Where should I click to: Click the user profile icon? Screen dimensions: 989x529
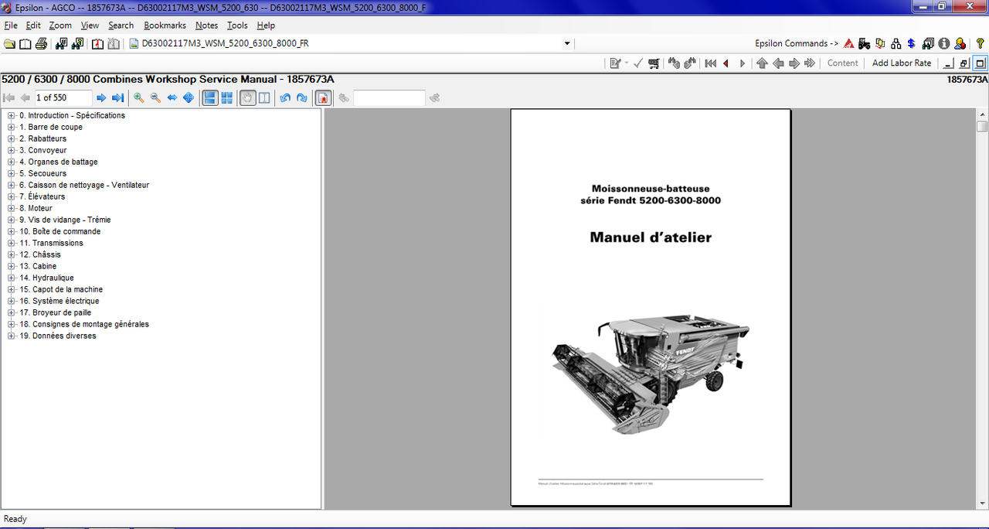click(960, 44)
